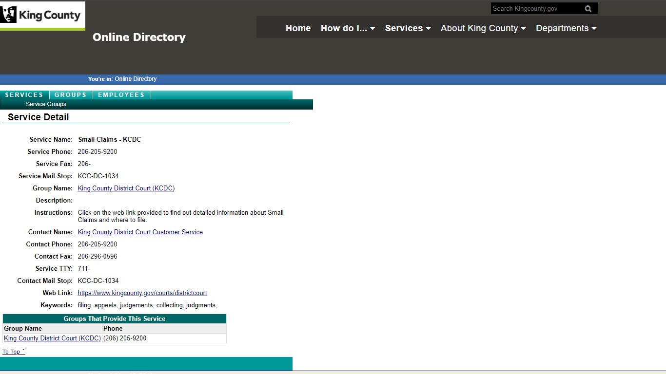
Task: Click the King County logo
Action: 42,15
